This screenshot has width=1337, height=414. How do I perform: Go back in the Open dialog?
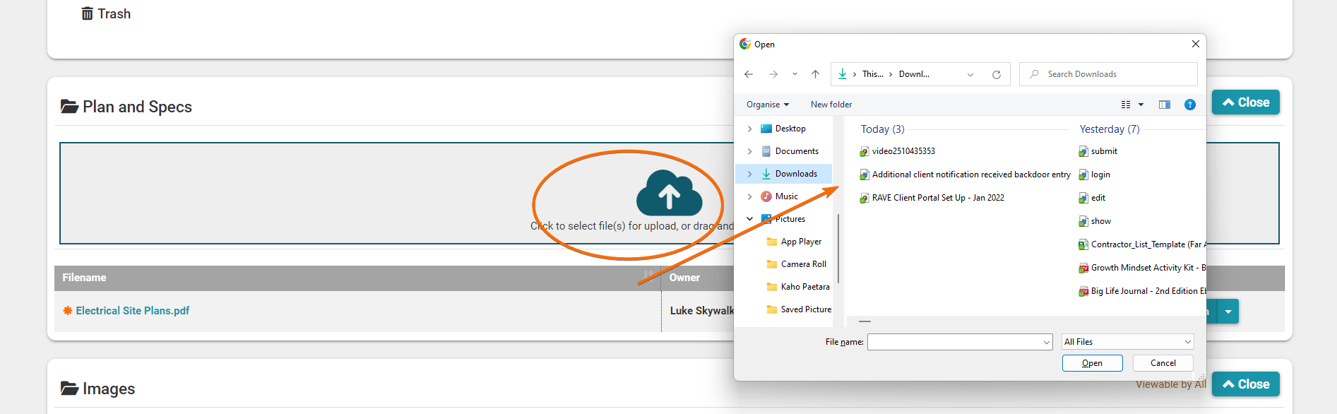pyautogui.click(x=749, y=74)
